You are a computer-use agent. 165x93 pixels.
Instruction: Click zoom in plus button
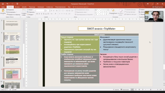point(158,90)
